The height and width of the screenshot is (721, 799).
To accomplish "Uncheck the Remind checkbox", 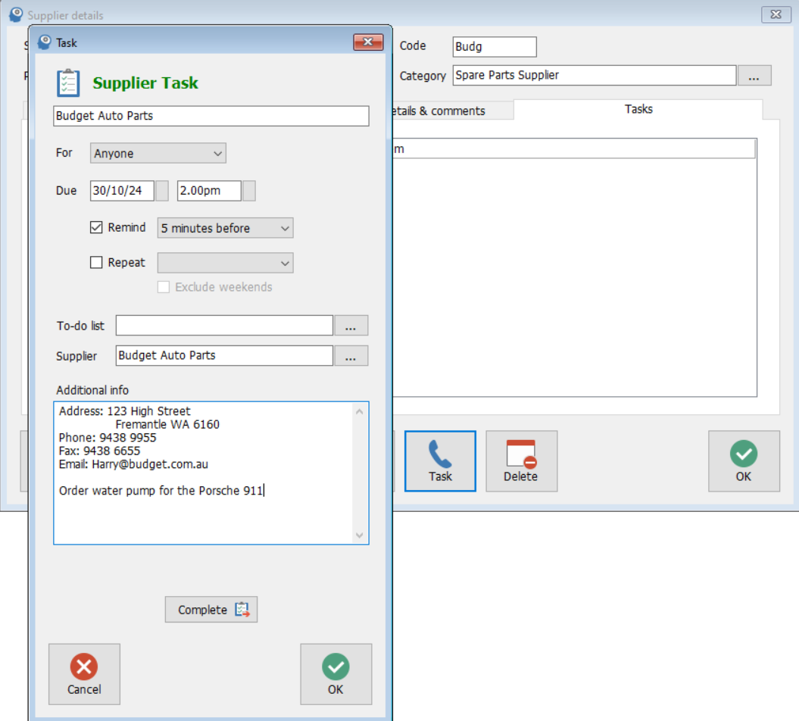I will [x=96, y=227].
